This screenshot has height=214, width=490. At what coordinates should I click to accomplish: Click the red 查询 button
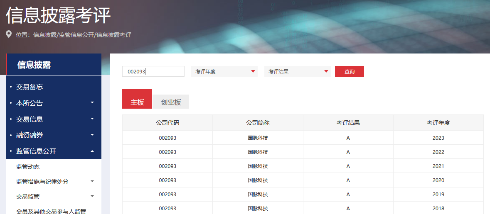tap(350, 71)
